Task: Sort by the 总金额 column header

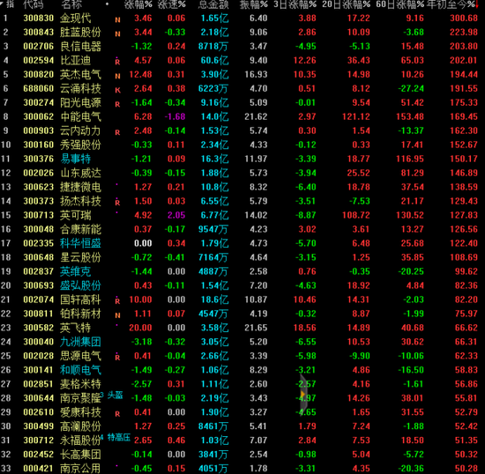Action: 213,4
